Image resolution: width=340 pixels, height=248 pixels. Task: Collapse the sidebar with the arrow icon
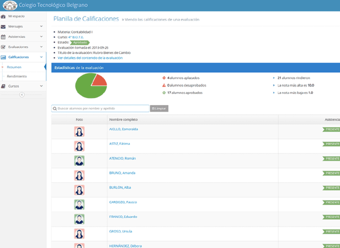coord(22,95)
